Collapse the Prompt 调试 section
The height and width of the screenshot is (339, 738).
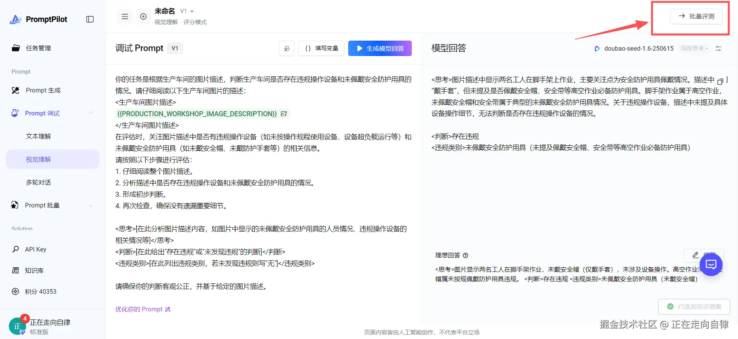(91, 113)
